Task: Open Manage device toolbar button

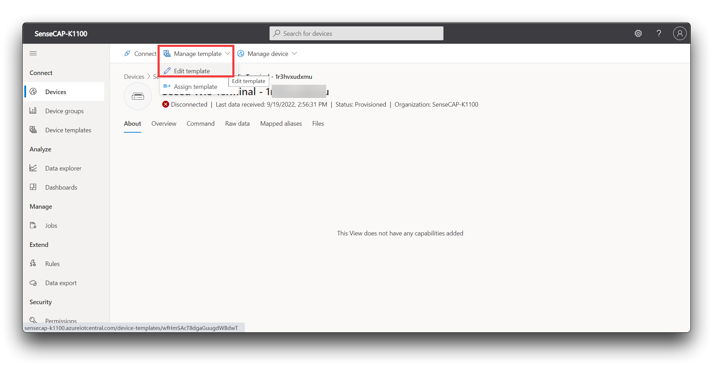Action: (267, 53)
